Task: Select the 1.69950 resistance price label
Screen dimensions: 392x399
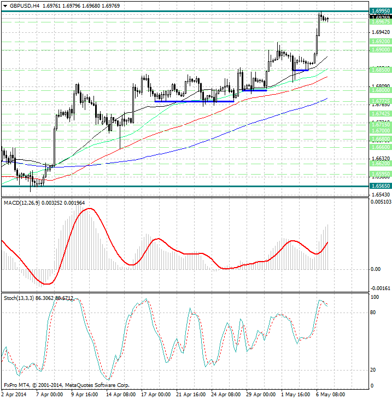Action: click(381, 11)
